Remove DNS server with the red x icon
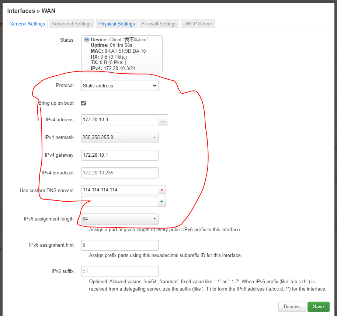 coord(162,190)
